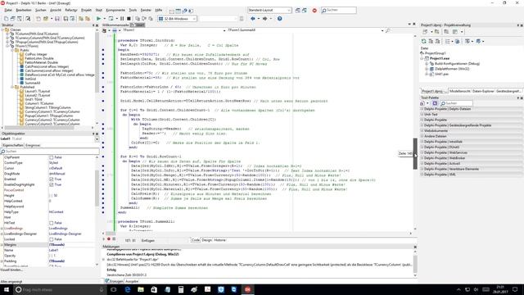This screenshot has width=524, height=295.
Task: Click the Pause button in debug toolbar
Action: click(x=122, y=19)
